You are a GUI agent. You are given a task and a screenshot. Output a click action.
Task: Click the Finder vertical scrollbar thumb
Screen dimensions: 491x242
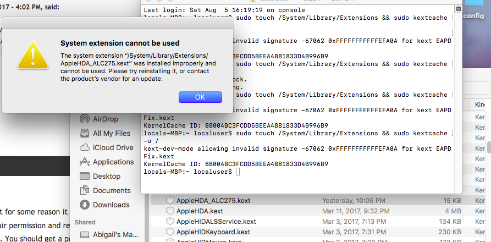click(488, 148)
